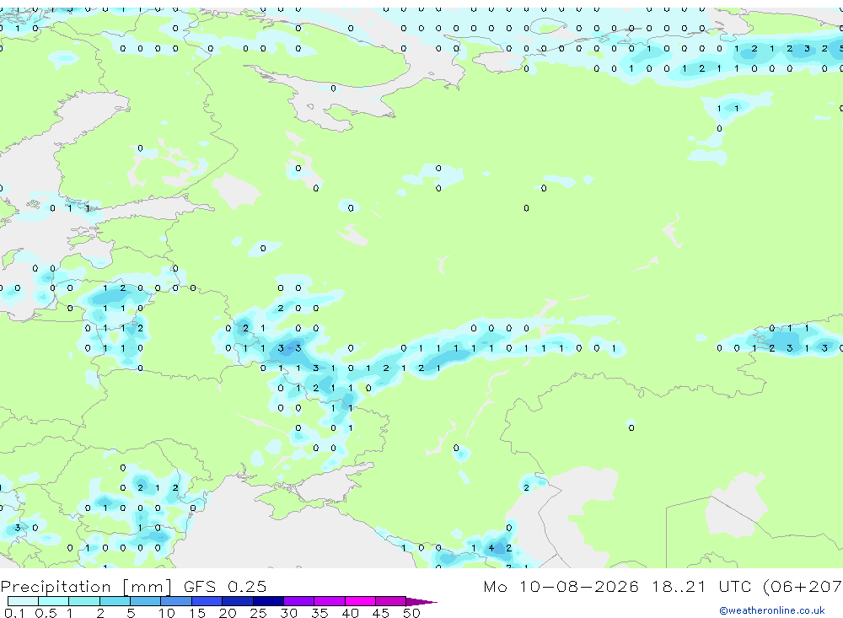Click the '40' legend value label
The width and height of the screenshot is (843, 618).
(x=351, y=613)
